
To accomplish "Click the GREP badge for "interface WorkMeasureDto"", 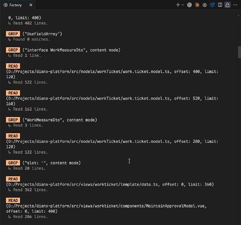I will click(x=13, y=50).
